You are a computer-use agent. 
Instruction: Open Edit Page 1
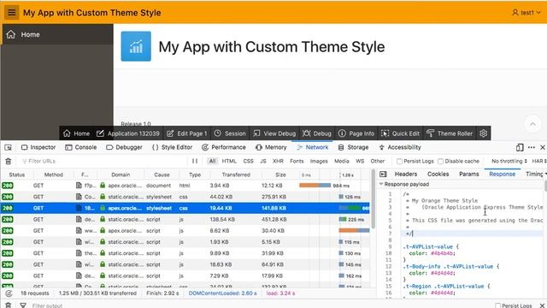tap(186, 133)
